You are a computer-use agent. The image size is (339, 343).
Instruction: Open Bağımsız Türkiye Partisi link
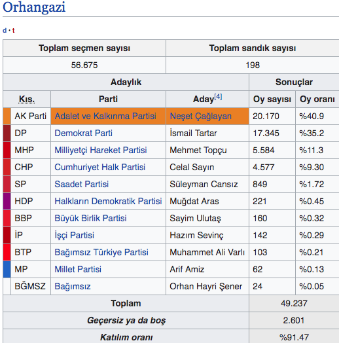[x=101, y=252]
